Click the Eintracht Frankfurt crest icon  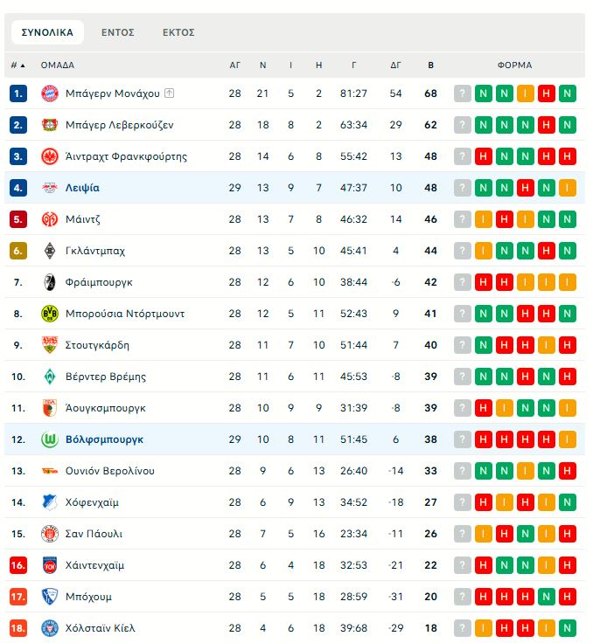click(49, 156)
